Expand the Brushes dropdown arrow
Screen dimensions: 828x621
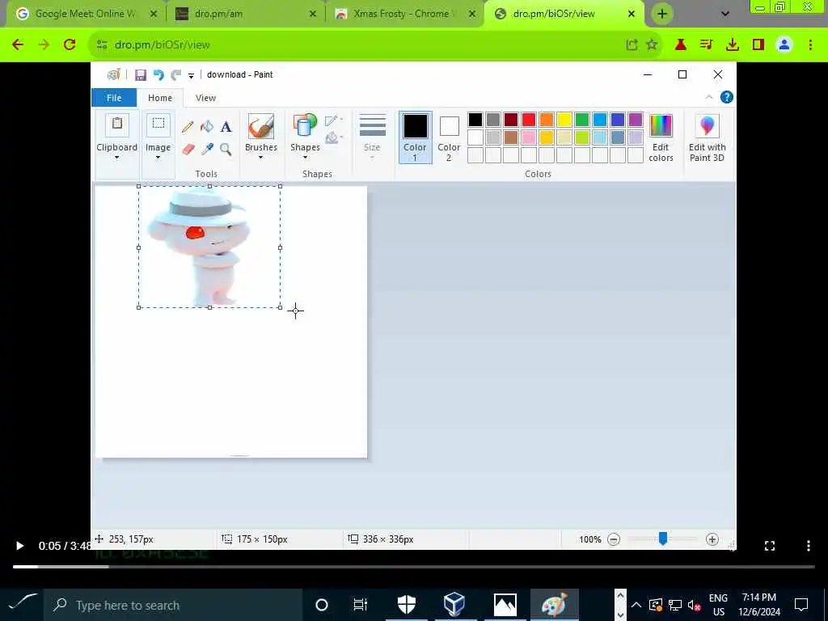(x=261, y=158)
